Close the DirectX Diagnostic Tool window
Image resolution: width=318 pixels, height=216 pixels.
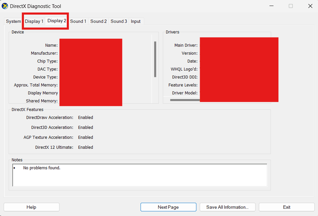pos(310,6)
